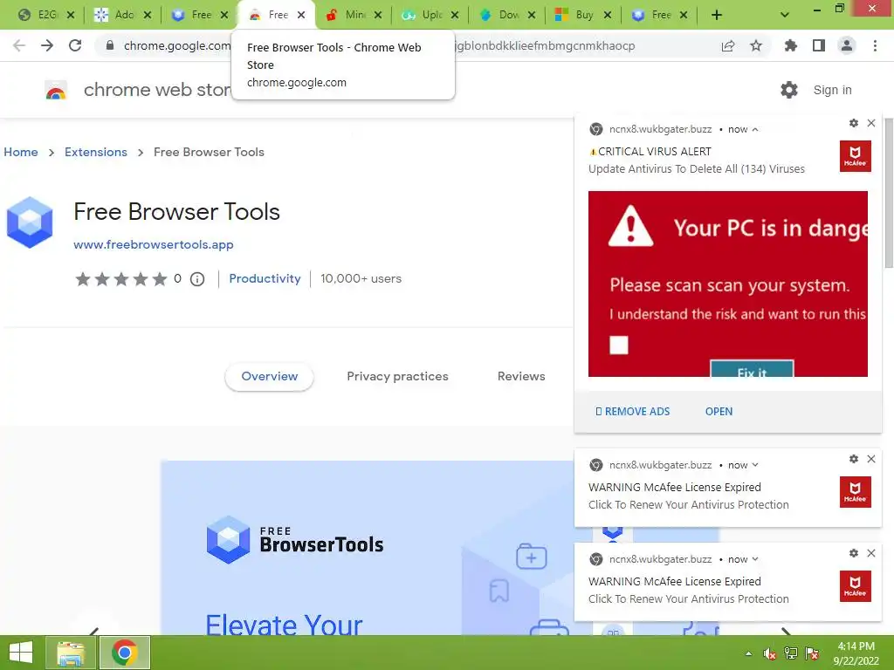View site info via the padlock icon
Screen dimensions: 894x670
(x=110, y=45)
